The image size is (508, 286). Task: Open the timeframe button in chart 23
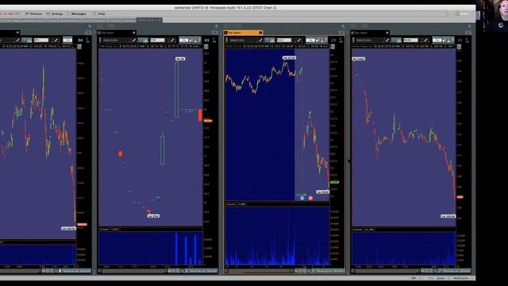tap(310, 41)
